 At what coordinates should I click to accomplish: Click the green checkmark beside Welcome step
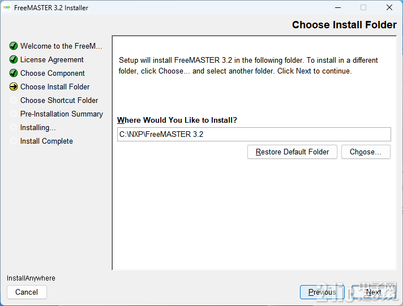pos(14,46)
